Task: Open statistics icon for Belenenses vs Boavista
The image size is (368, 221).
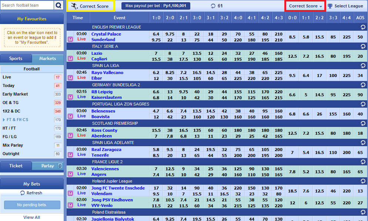Action: point(70,116)
